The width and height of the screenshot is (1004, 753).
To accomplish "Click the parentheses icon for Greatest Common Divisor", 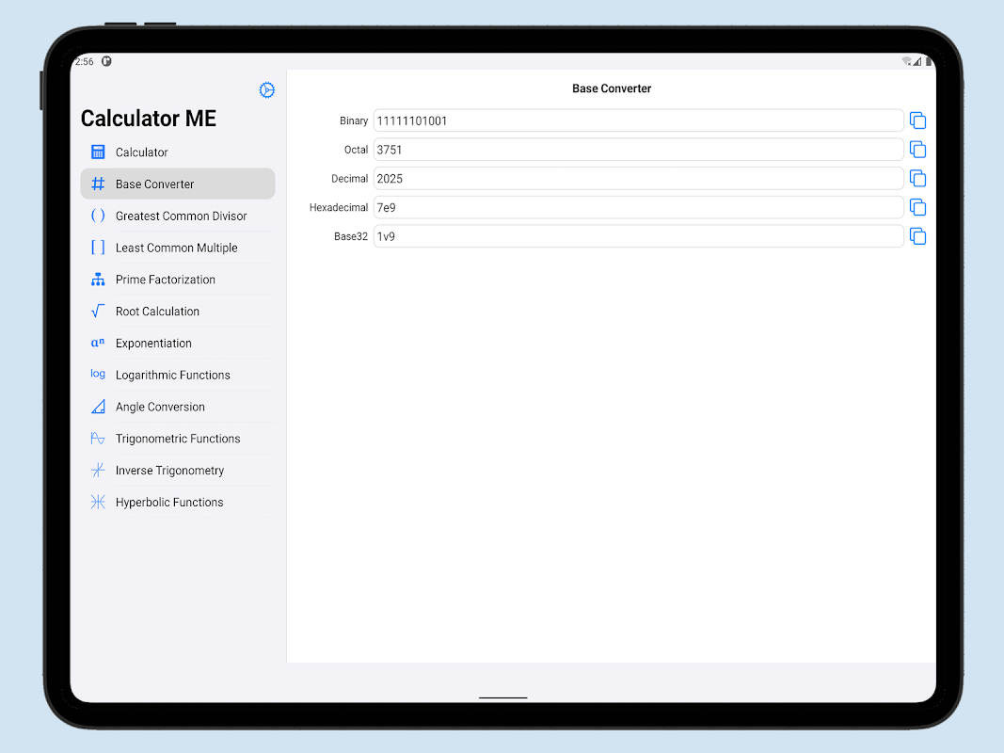I will [x=98, y=216].
